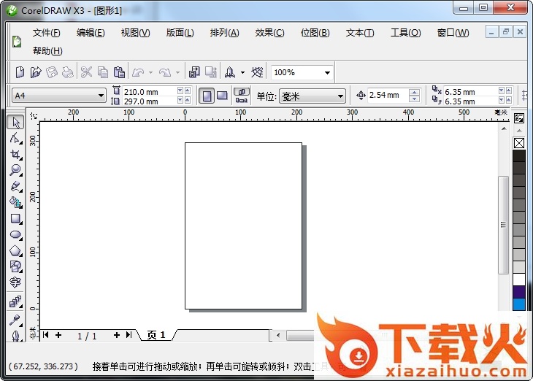Click the Copy icon
Image resolution: width=533 pixels, height=381 pixels.
pyautogui.click(x=103, y=72)
